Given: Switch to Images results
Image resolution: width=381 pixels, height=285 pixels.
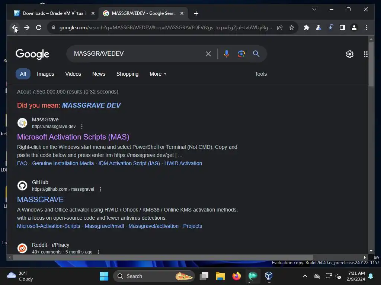Looking at the screenshot, I should (x=45, y=74).
